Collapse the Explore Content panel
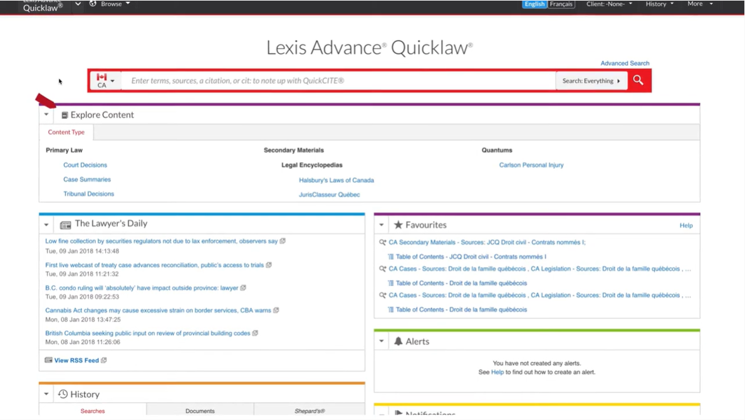Screen dimensions: 745x420 pos(46,115)
